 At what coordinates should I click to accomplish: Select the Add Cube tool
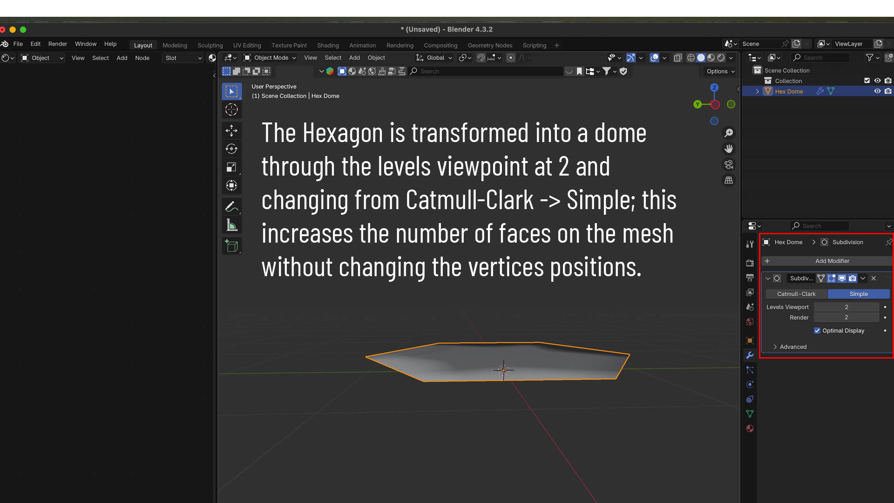pos(231,246)
